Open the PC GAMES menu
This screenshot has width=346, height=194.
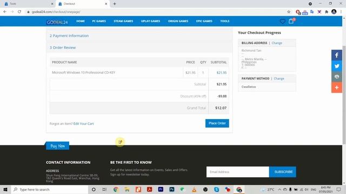99,21
